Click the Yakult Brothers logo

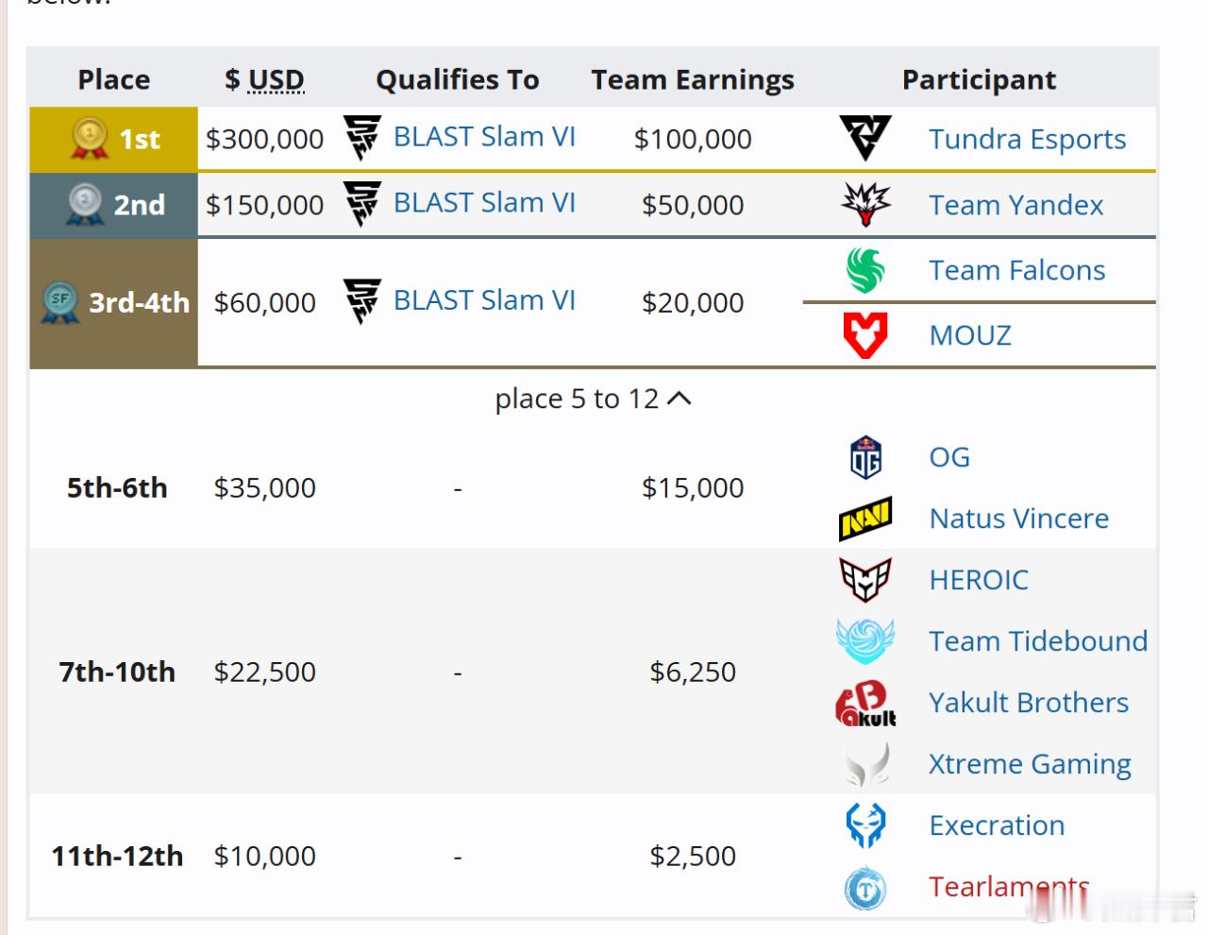pos(864,703)
